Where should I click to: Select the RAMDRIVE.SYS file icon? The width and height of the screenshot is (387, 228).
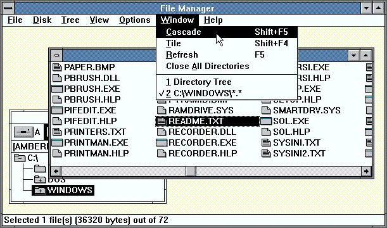click(162, 110)
